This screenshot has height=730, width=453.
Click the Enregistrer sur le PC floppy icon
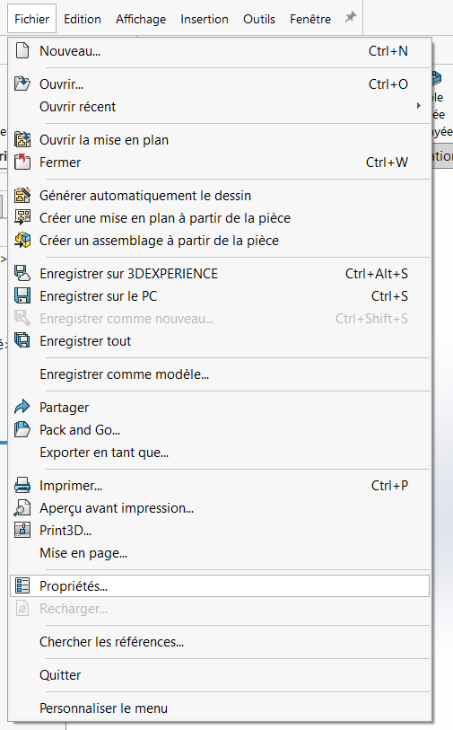click(22, 295)
